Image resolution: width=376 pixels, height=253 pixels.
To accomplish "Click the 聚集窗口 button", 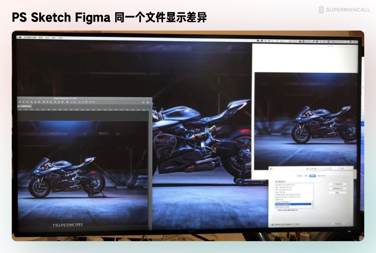I will point(338,224).
